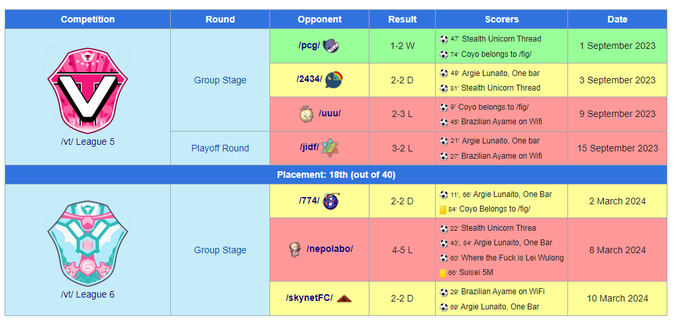Click the Placement: 18th (out of 40) banner

pos(336,175)
